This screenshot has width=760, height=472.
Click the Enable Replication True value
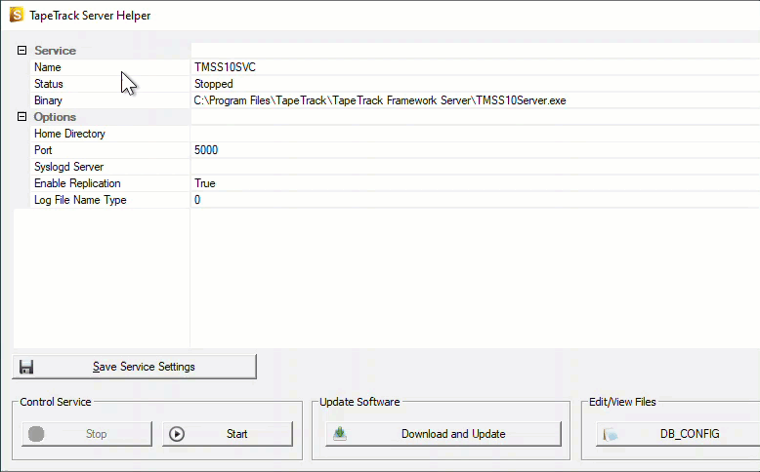click(x=205, y=183)
